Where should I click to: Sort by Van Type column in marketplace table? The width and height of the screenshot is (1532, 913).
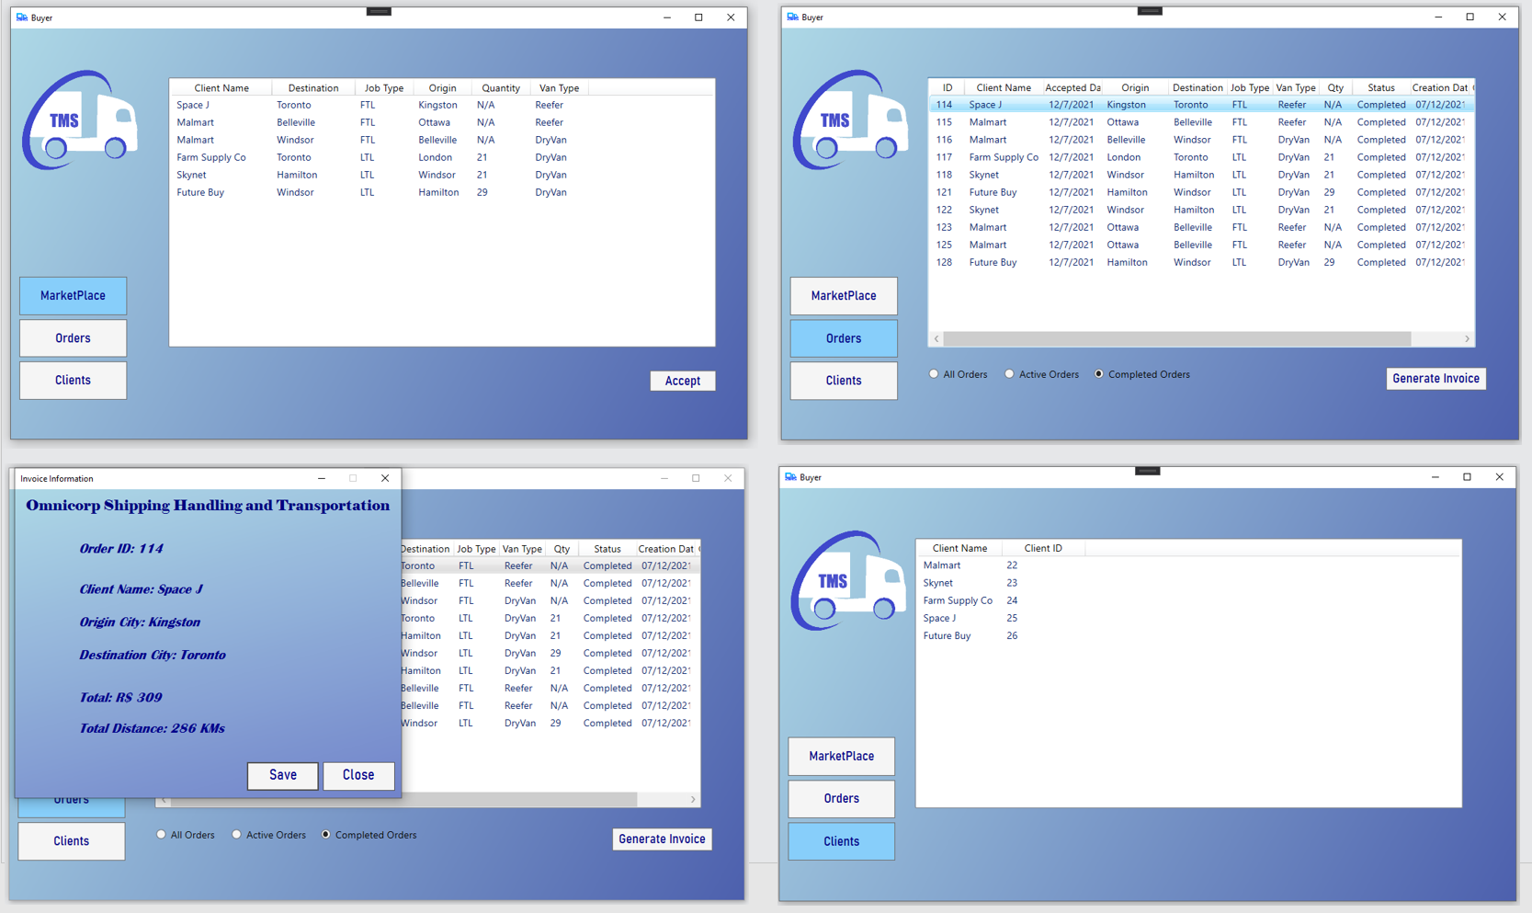click(560, 88)
